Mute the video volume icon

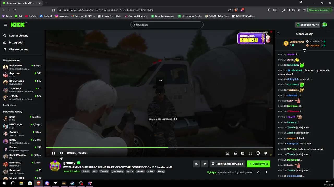click(x=61, y=153)
